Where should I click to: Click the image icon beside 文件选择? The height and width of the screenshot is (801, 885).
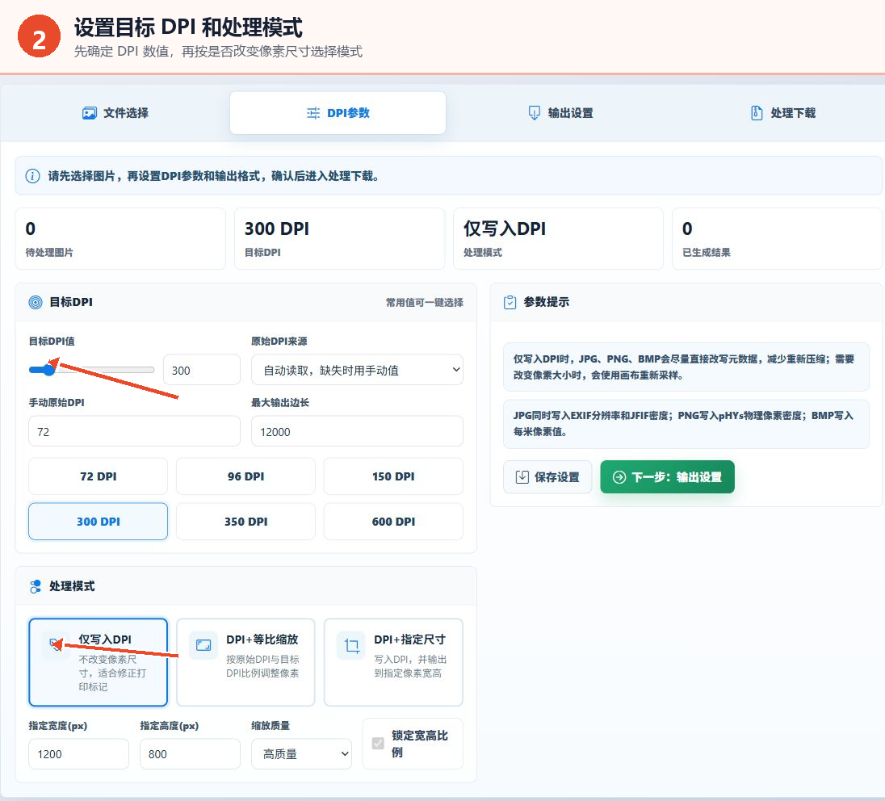click(89, 113)
